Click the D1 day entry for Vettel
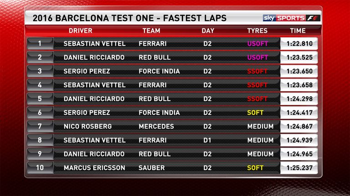This screenshot has height=196, width=350. click(207, 140)
